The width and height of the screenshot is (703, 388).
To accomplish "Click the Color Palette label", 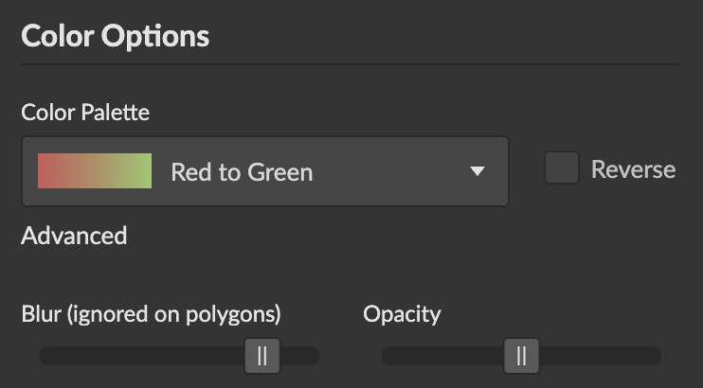I will pos(85,113).
